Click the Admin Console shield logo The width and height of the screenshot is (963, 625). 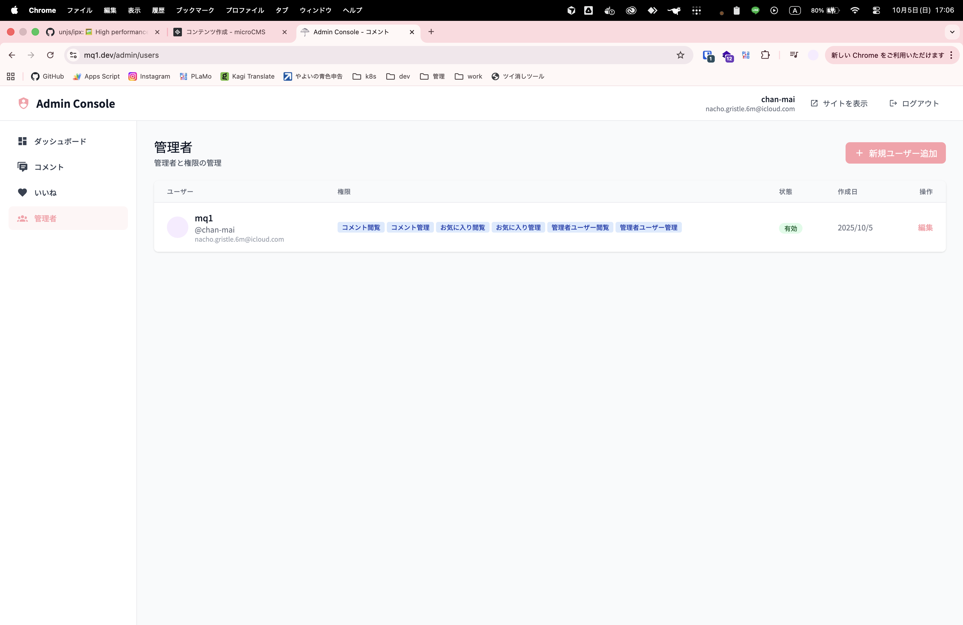(x=24, y=103)
